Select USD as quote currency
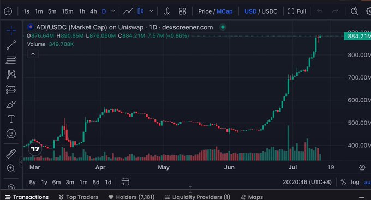 point(250,11)
